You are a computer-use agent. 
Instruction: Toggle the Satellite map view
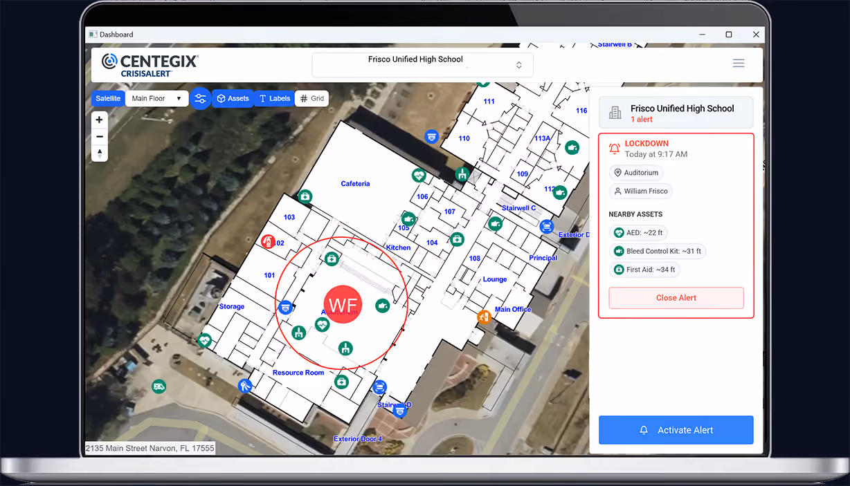click(x=108, y=99)
